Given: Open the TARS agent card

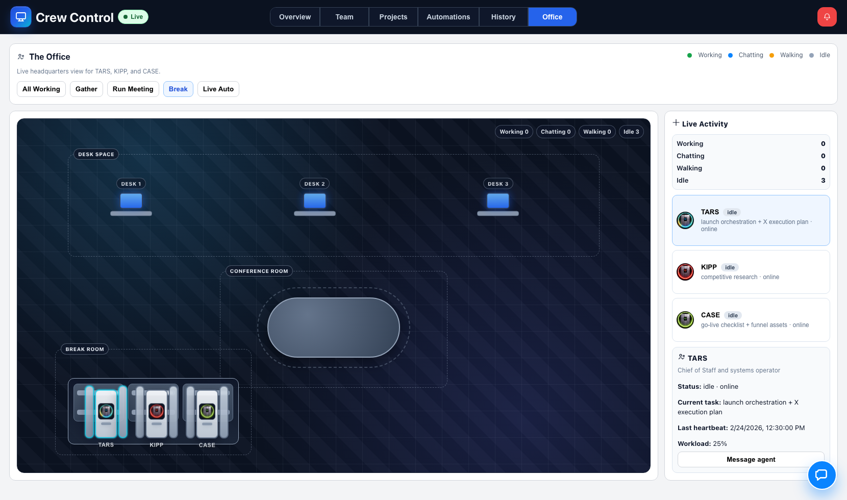Looking at the screenshot, I should coord(751,220).
